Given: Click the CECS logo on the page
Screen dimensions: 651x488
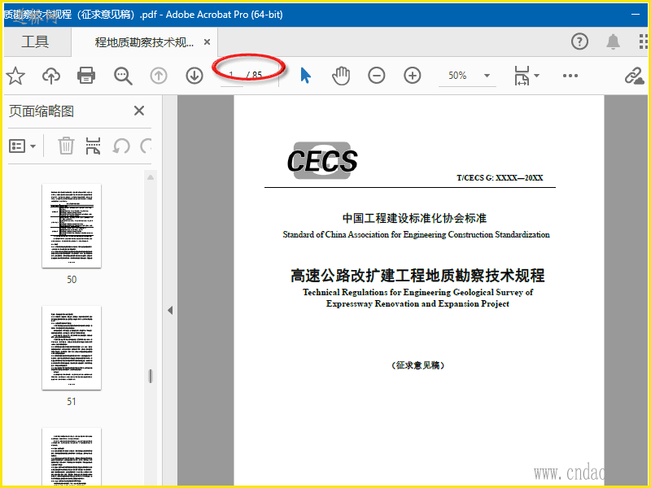Looking at the screenshot, I should tap(322, 160).
